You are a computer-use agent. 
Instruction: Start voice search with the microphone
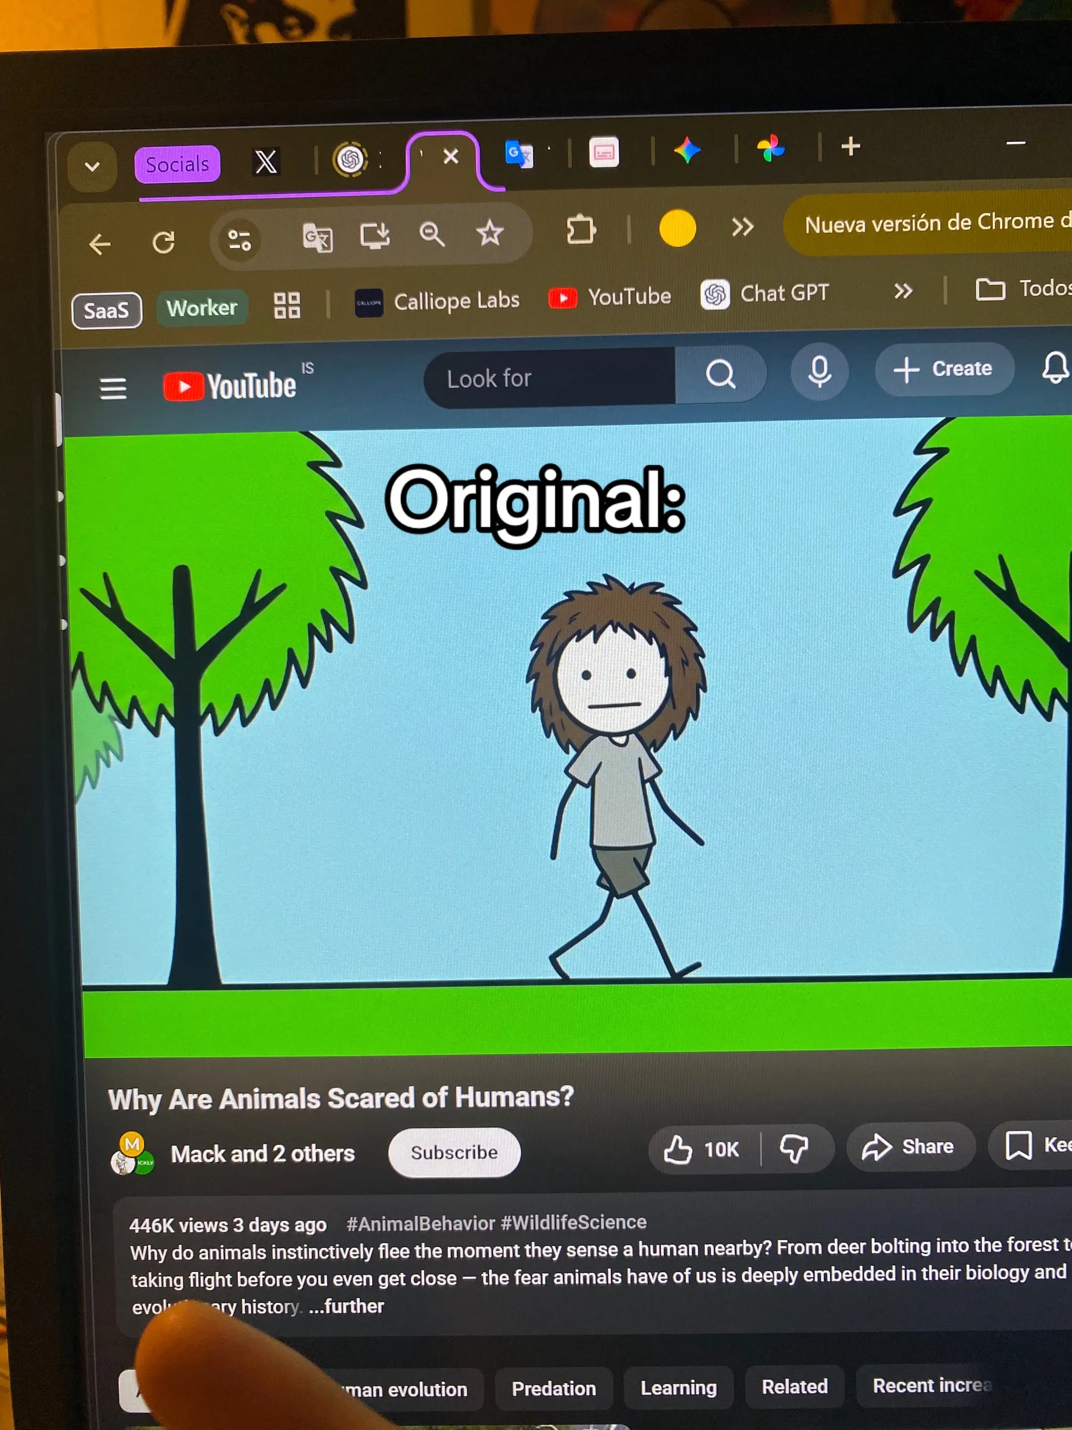[819, 372]
